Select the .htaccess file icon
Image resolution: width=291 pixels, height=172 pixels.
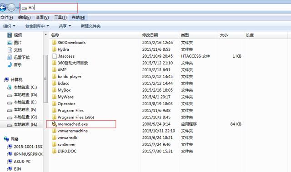(x=54, y=56)
